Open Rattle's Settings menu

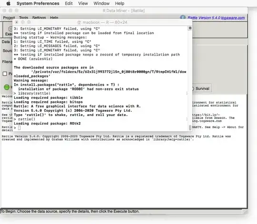tap(39, 17)
